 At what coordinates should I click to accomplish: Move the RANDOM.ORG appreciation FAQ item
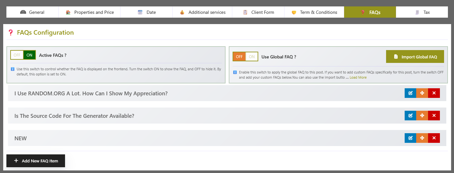click(x=422, y=93)
